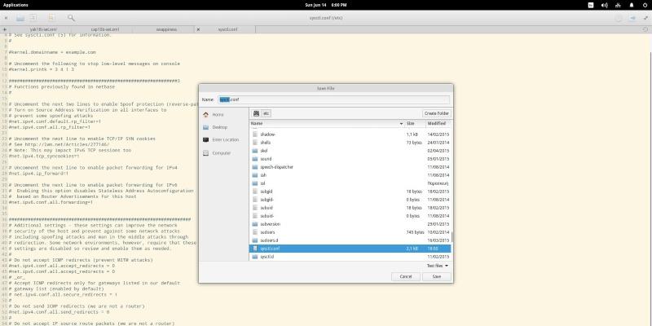652x326 pixels.
Task: Select the sudoers file in list
Action: (x=270, y=232)
